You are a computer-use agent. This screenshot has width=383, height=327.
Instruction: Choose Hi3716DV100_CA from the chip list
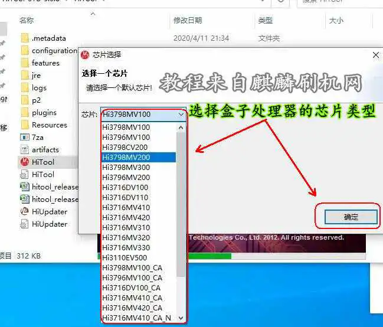(139, 288)
